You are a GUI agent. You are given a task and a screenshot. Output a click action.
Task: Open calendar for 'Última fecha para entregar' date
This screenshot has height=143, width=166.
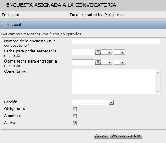point(98,62)
